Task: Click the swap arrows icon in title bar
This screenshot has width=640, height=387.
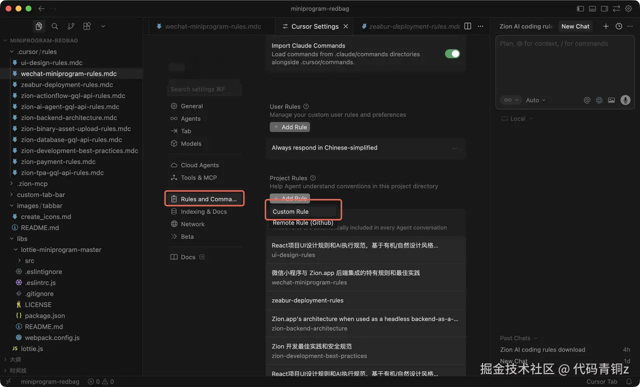Action: click(x=616, y=8)
